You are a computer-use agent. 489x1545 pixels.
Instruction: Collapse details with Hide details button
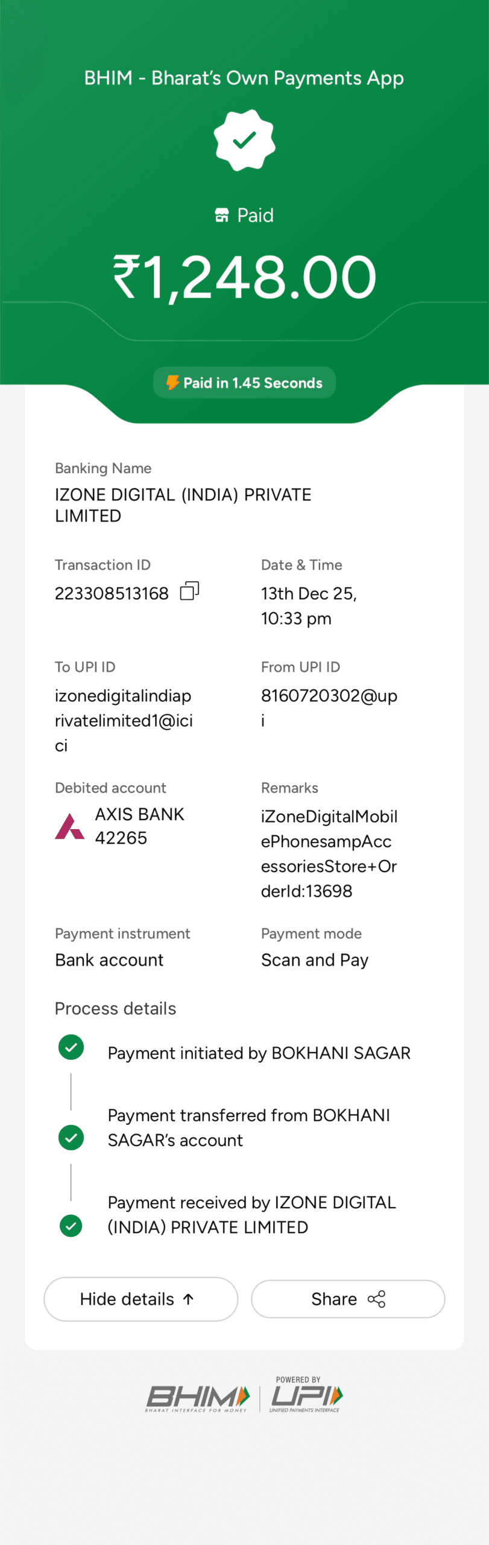(140, 1299)
